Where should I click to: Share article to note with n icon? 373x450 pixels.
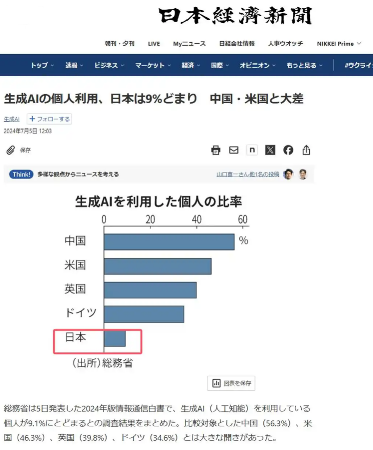(x=252, y=150)
